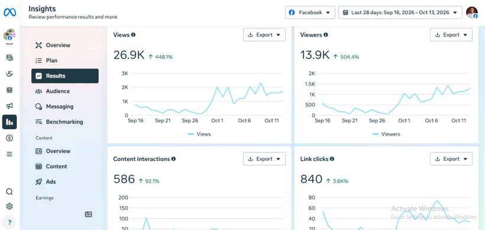Select the Results menu item

pyautogui.click(x=65, y=76)
